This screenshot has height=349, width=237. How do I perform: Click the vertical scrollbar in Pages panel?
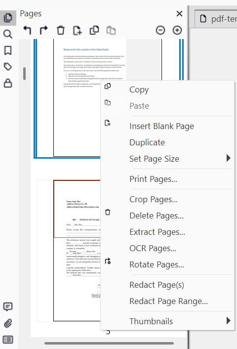pos(25,74)
